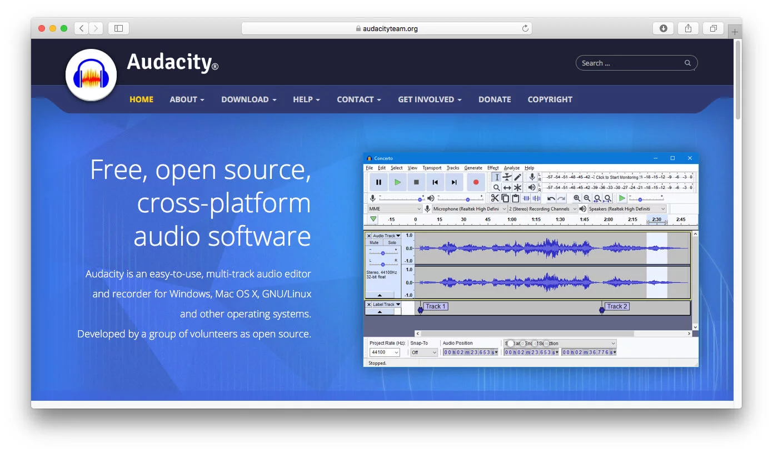Open the Label Track name dropdown
This screenshot has width=773, height=453.
coord(386,305)
